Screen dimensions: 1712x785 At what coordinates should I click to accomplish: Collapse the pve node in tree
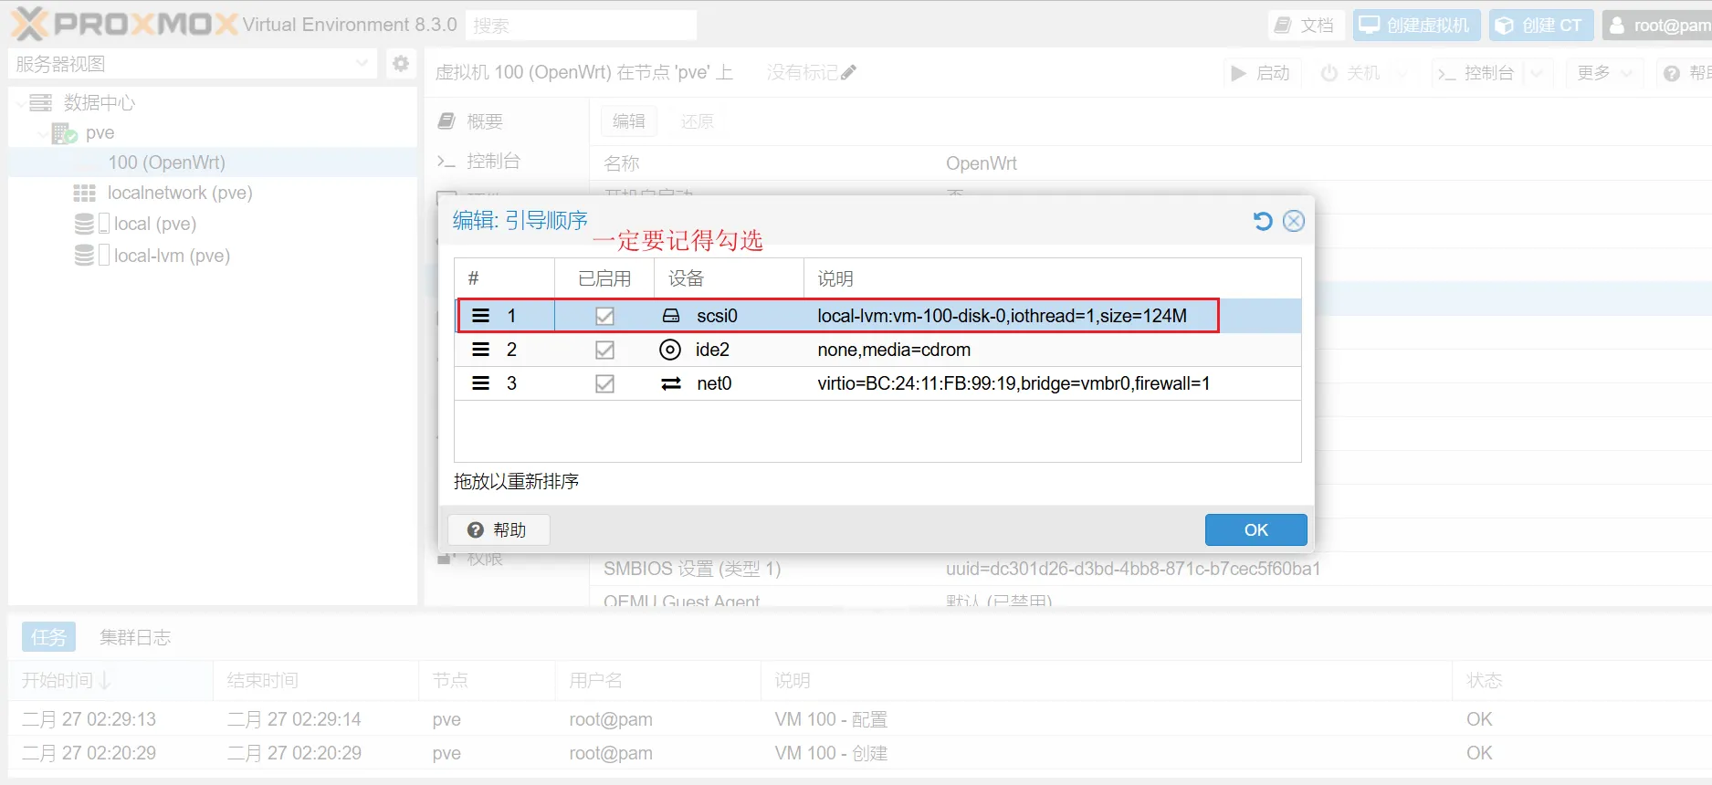tap(43, 134)
